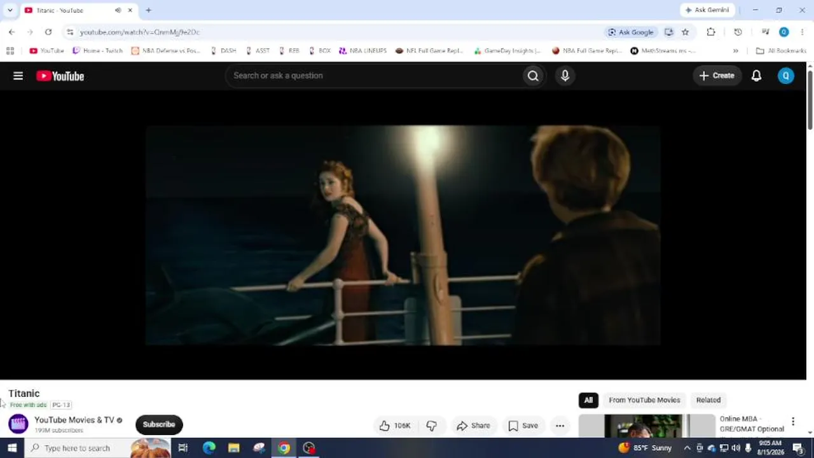Bookmark this page with the star
Screen dimensions: 814x458
(x=685, y=32)
